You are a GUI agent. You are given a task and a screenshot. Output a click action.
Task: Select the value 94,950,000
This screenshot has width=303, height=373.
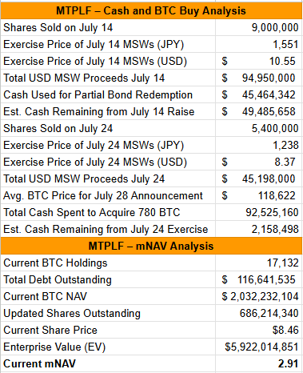click(x=269, y=78)
